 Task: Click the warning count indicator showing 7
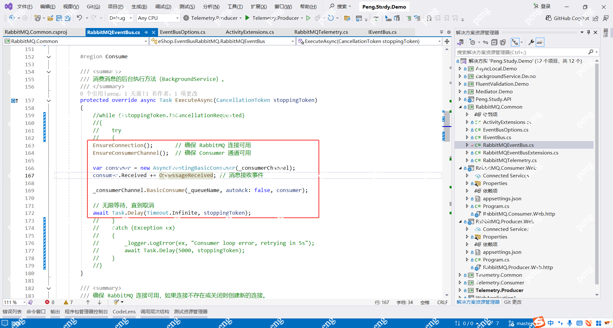pyautogui.click(x=68, y=302)
